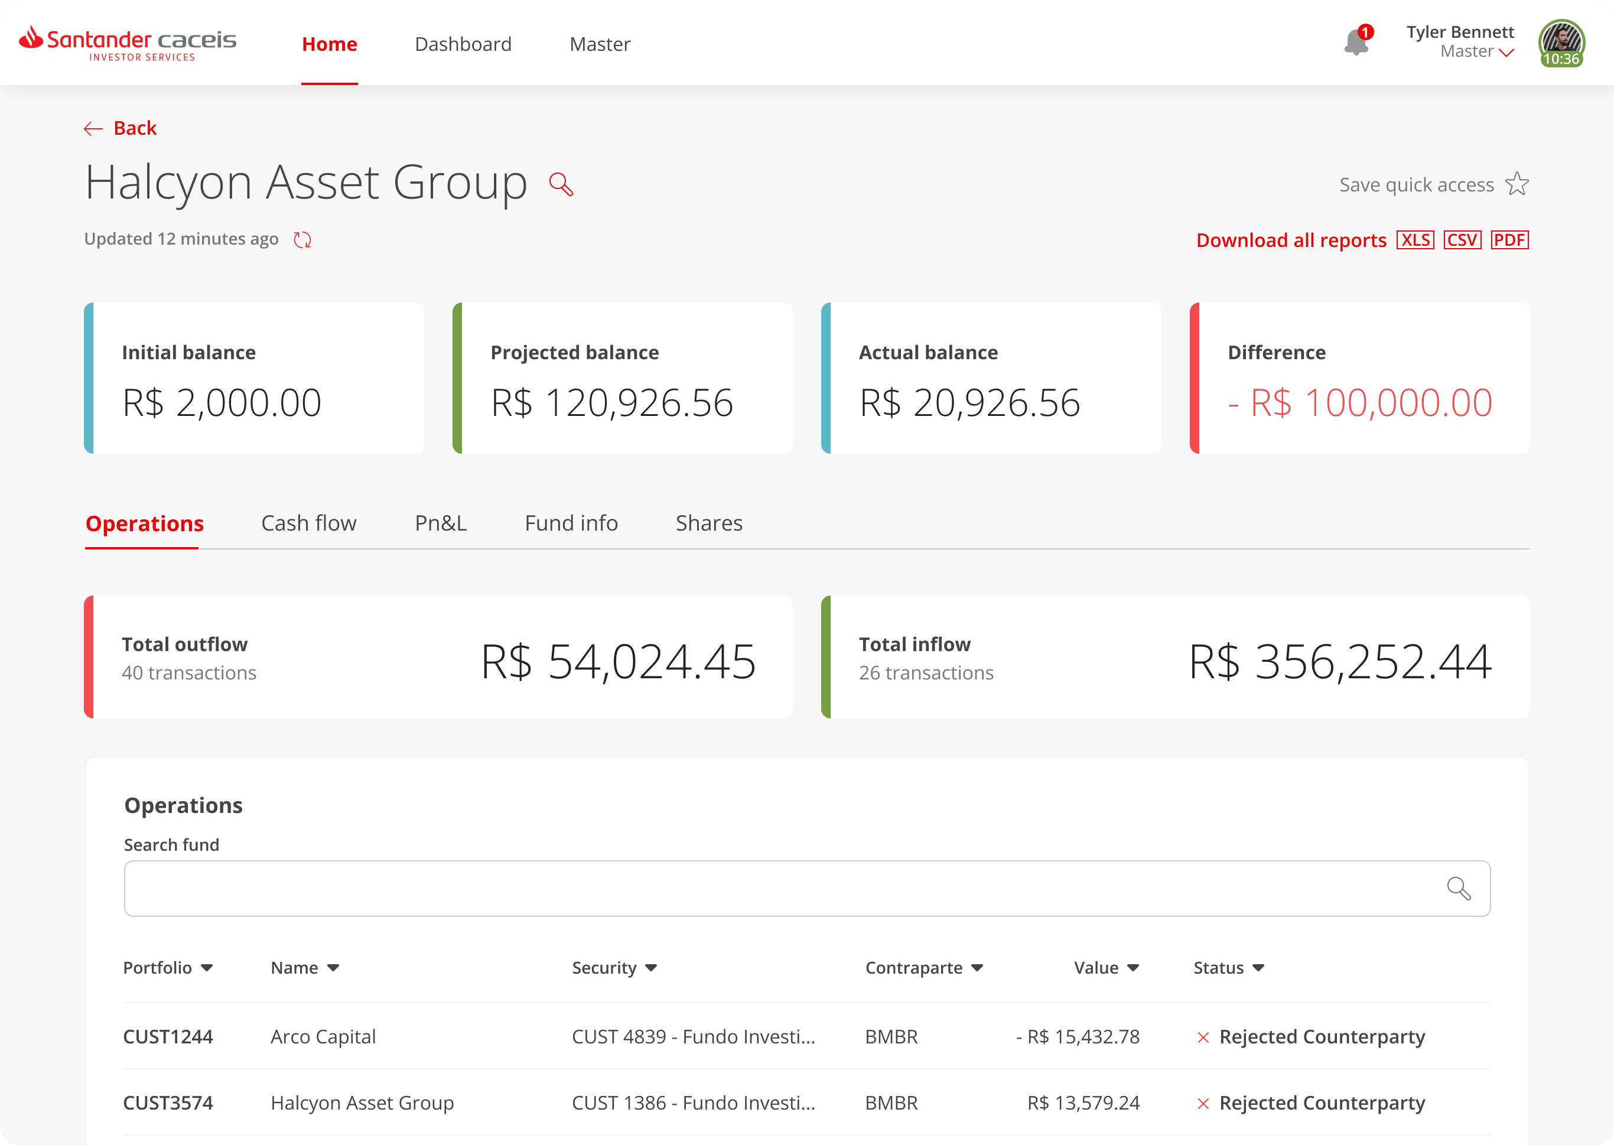Sort by Security column arrow
The height and width of the screenshot is (1145, 1614).
[x=651, y=968]
